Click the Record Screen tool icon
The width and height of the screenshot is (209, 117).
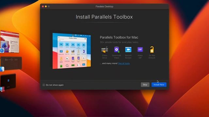click(x=128, y=50)
